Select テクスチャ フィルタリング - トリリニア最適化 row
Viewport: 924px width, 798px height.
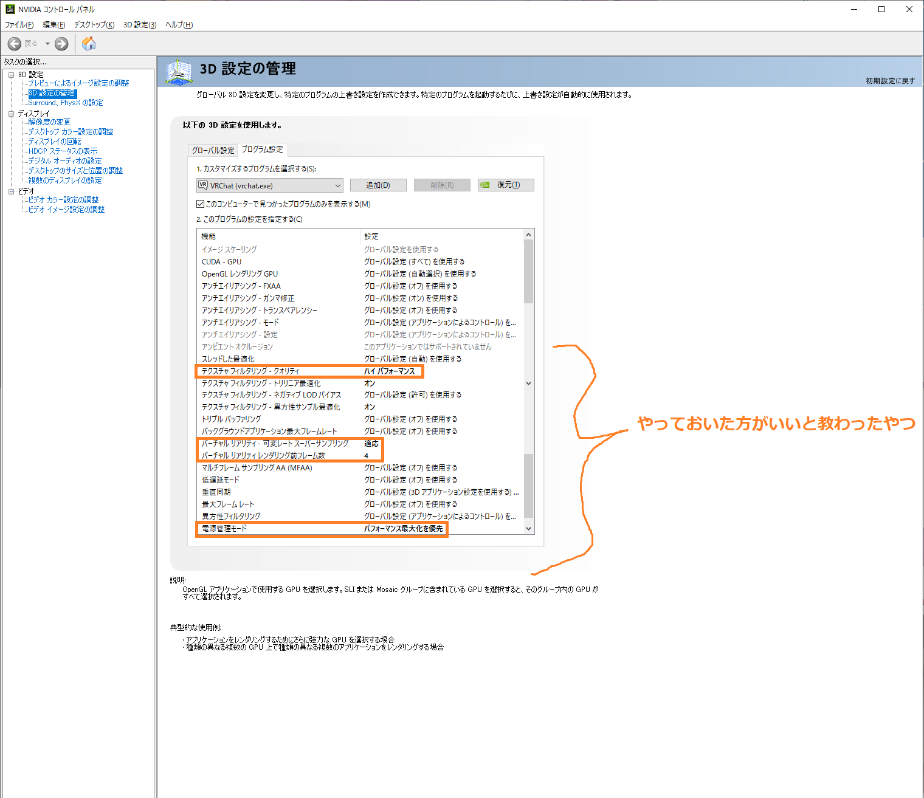click(x=360, y=384)
